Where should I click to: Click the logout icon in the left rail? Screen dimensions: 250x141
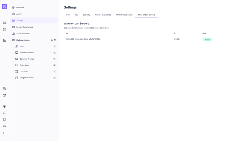pos(4,133)
